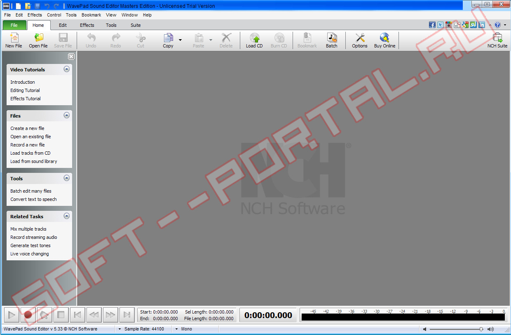511x335 pixels.
Task: Open the Bookmark menu
Action: (91, 15)
